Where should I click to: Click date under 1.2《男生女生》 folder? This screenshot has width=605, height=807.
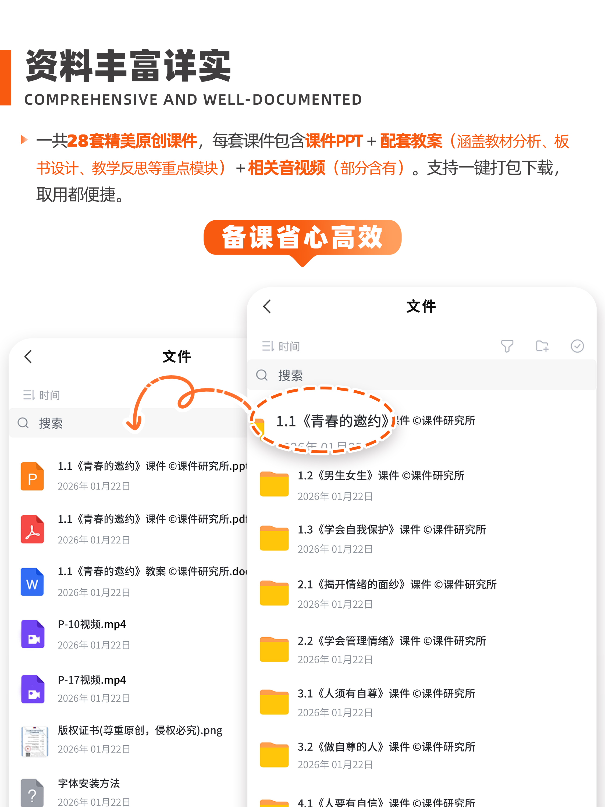pos(335,497)
